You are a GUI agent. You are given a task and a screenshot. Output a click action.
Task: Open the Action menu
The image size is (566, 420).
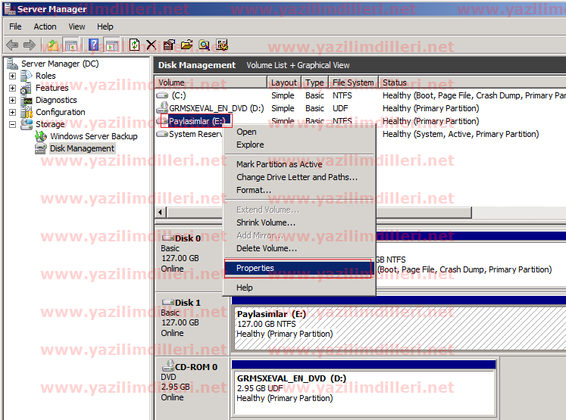(45, 26)
